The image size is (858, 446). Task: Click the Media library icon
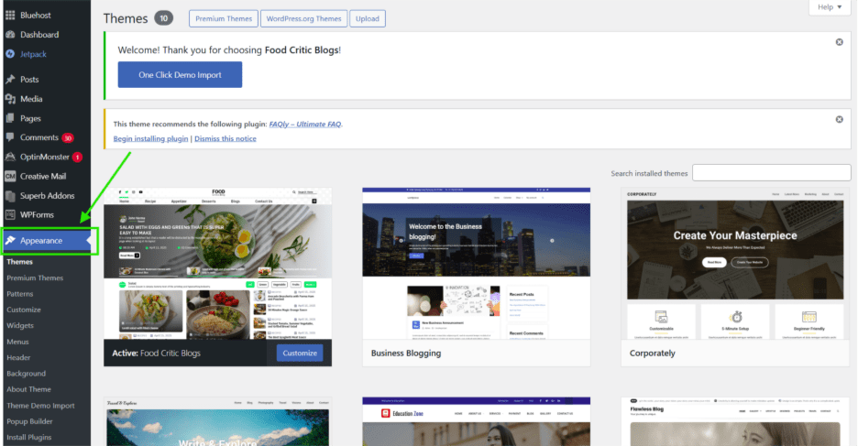10,99
